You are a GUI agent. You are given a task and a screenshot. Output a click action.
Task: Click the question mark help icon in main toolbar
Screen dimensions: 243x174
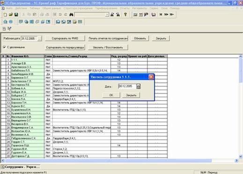click(125, 14)
